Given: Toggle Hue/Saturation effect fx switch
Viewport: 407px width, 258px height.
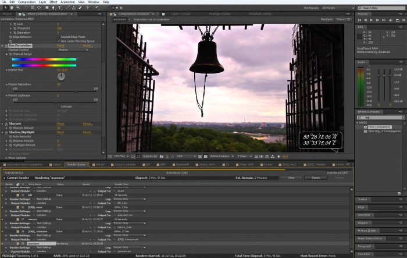Looking at the screenshot, I should 6,45.
